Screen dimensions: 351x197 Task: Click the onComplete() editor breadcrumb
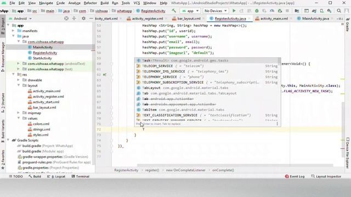coord(223,170)
